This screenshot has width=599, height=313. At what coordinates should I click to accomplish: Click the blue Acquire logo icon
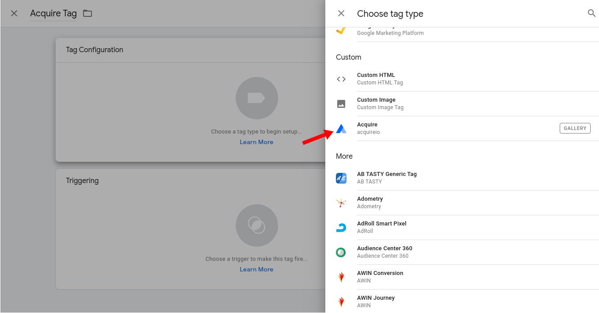[x=341, y=129]
